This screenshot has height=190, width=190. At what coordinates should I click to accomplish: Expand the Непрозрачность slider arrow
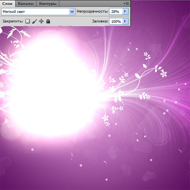tap(125, 11)
